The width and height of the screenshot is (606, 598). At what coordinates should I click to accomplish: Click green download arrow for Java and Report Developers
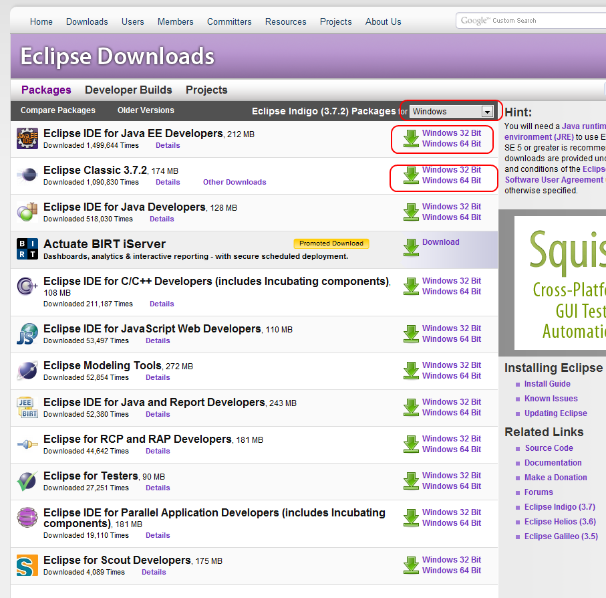pos(411,407)
